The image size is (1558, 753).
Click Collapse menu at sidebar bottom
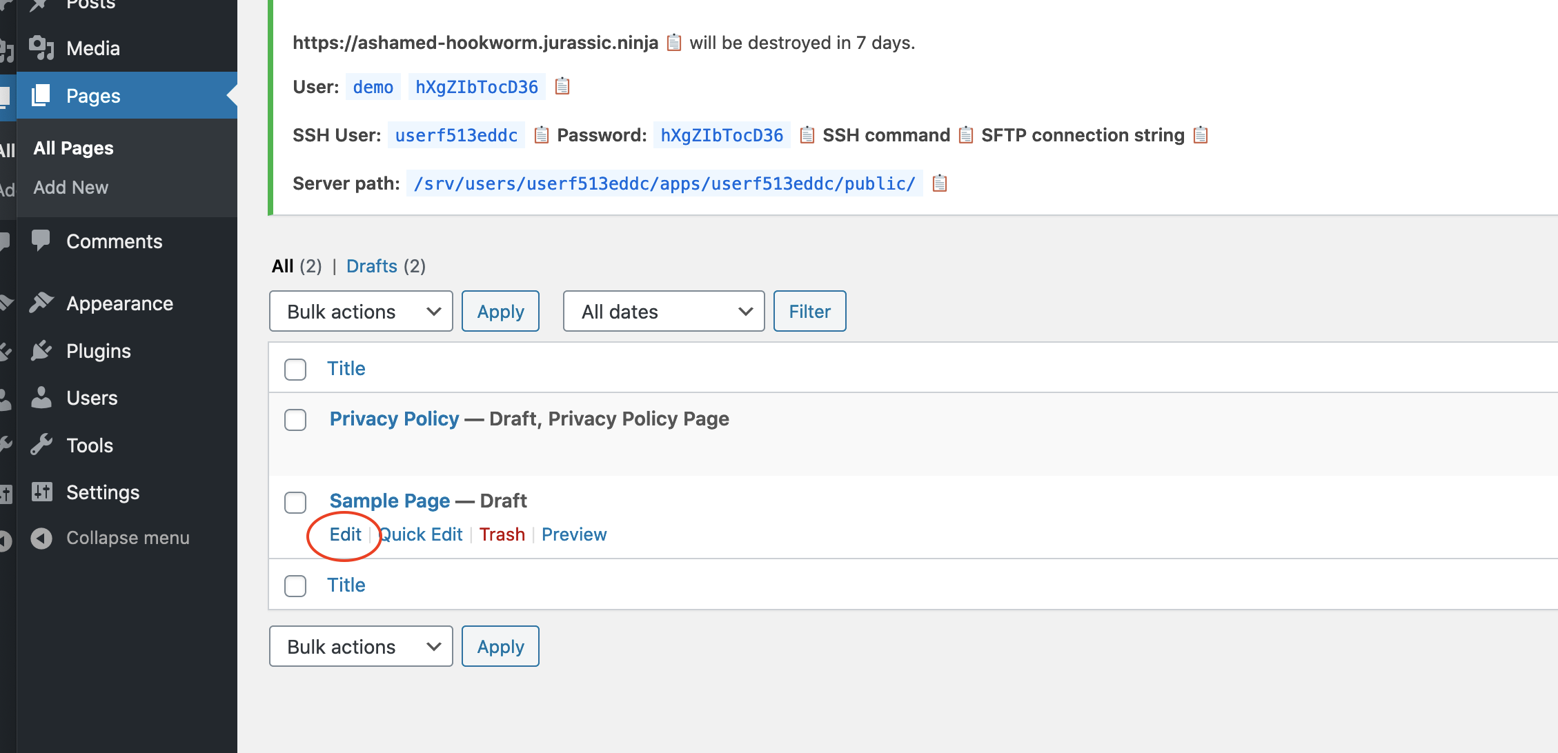pos(128,537)
